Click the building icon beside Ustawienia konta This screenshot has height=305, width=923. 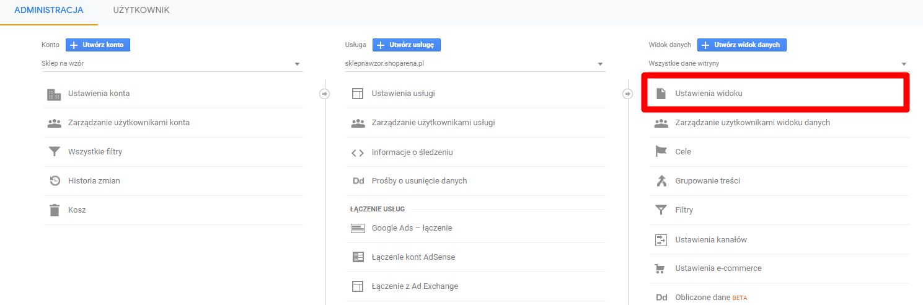(x=55, y=94)
